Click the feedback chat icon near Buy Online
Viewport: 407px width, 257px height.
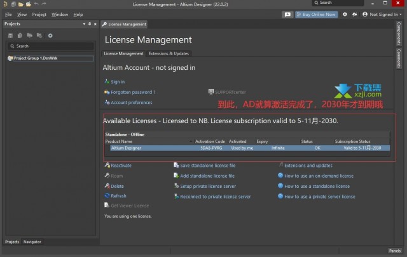coord(287,15)
